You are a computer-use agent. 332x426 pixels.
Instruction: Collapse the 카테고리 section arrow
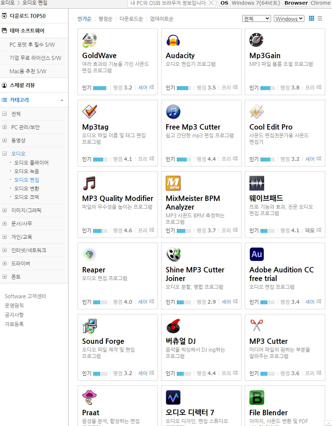tap(62, 100)
